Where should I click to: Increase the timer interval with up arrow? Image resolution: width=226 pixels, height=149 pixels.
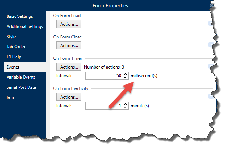[x=126, y=74]
